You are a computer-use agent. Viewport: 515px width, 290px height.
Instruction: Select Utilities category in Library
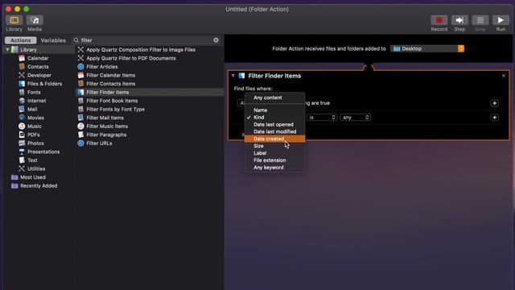[x=36, y=169]
